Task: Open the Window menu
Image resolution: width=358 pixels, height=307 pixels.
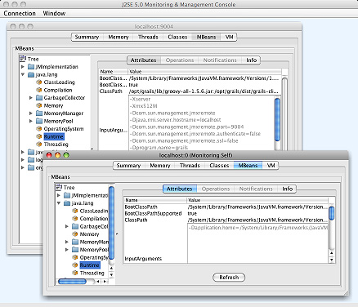Action: click(x=54, y=13)
